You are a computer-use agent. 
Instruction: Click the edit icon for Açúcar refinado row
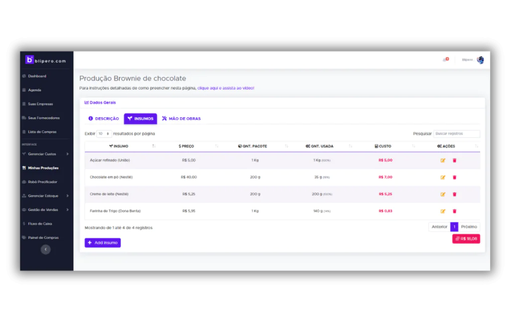pos(443,161)
